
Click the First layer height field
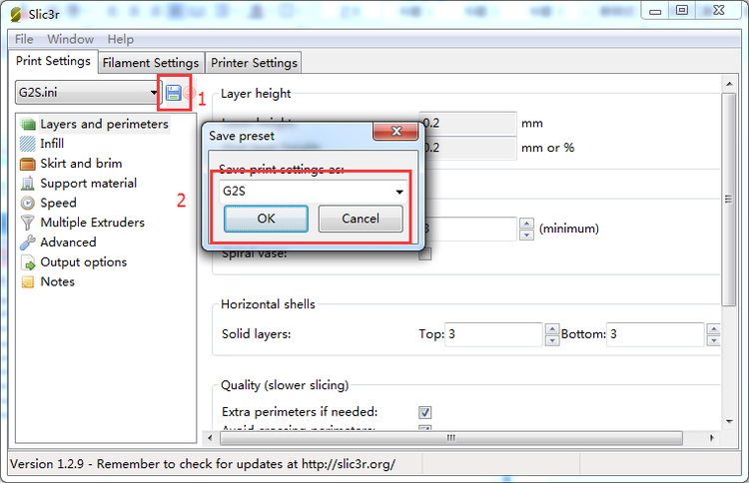point(468,148)
